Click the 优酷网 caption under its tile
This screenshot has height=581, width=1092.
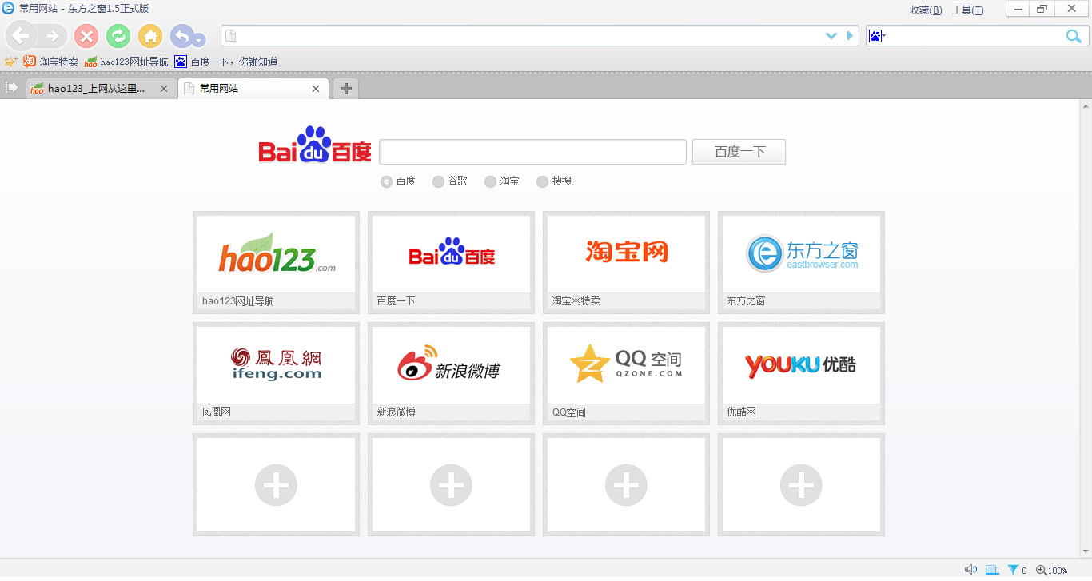[x=741, y=412]
